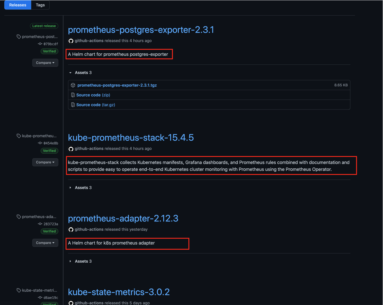Click the github-actions author link for prometheus-adapter

click(89, 229)
